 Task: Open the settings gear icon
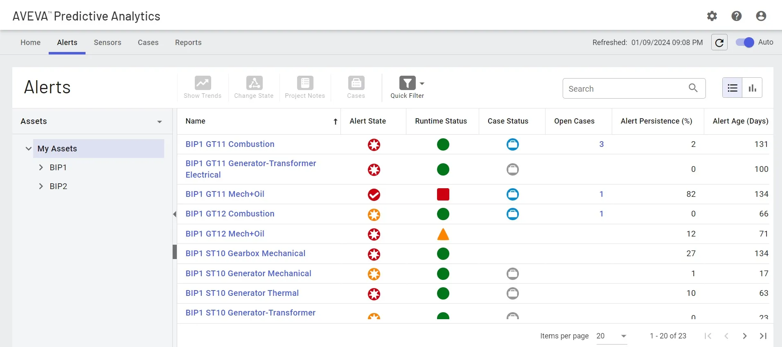pos(712,16)
